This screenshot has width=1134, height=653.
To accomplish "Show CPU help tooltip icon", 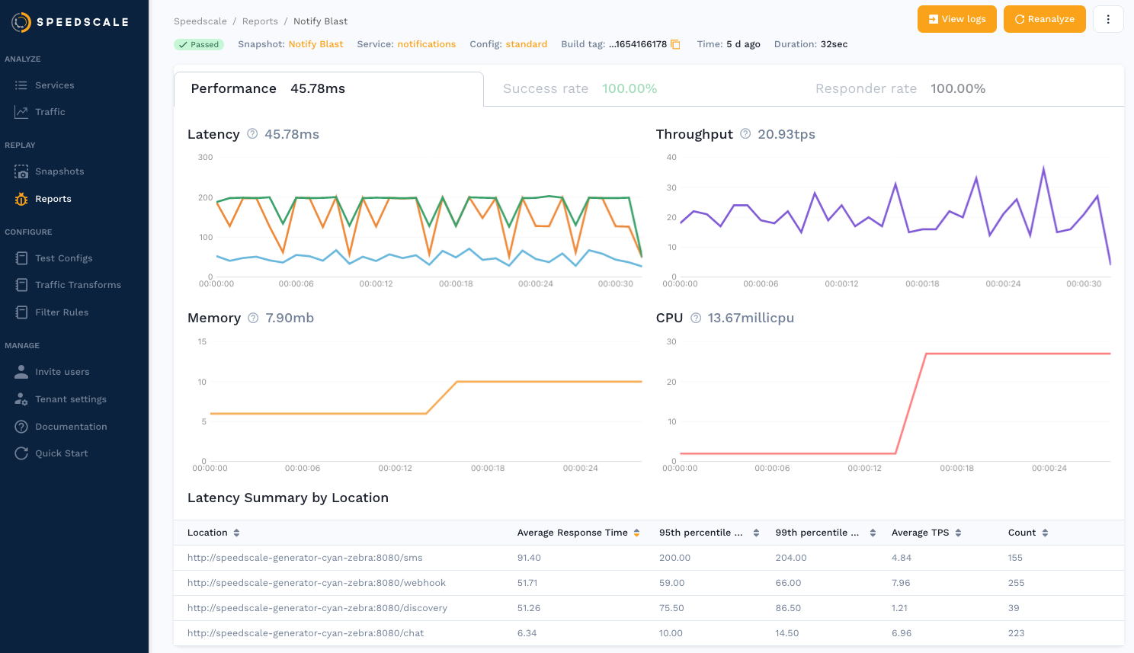I will tap(696, 318).
